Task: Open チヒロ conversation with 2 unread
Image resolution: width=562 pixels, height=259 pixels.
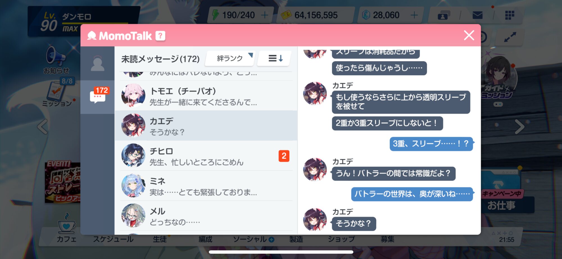Action: tap(206, 156)
